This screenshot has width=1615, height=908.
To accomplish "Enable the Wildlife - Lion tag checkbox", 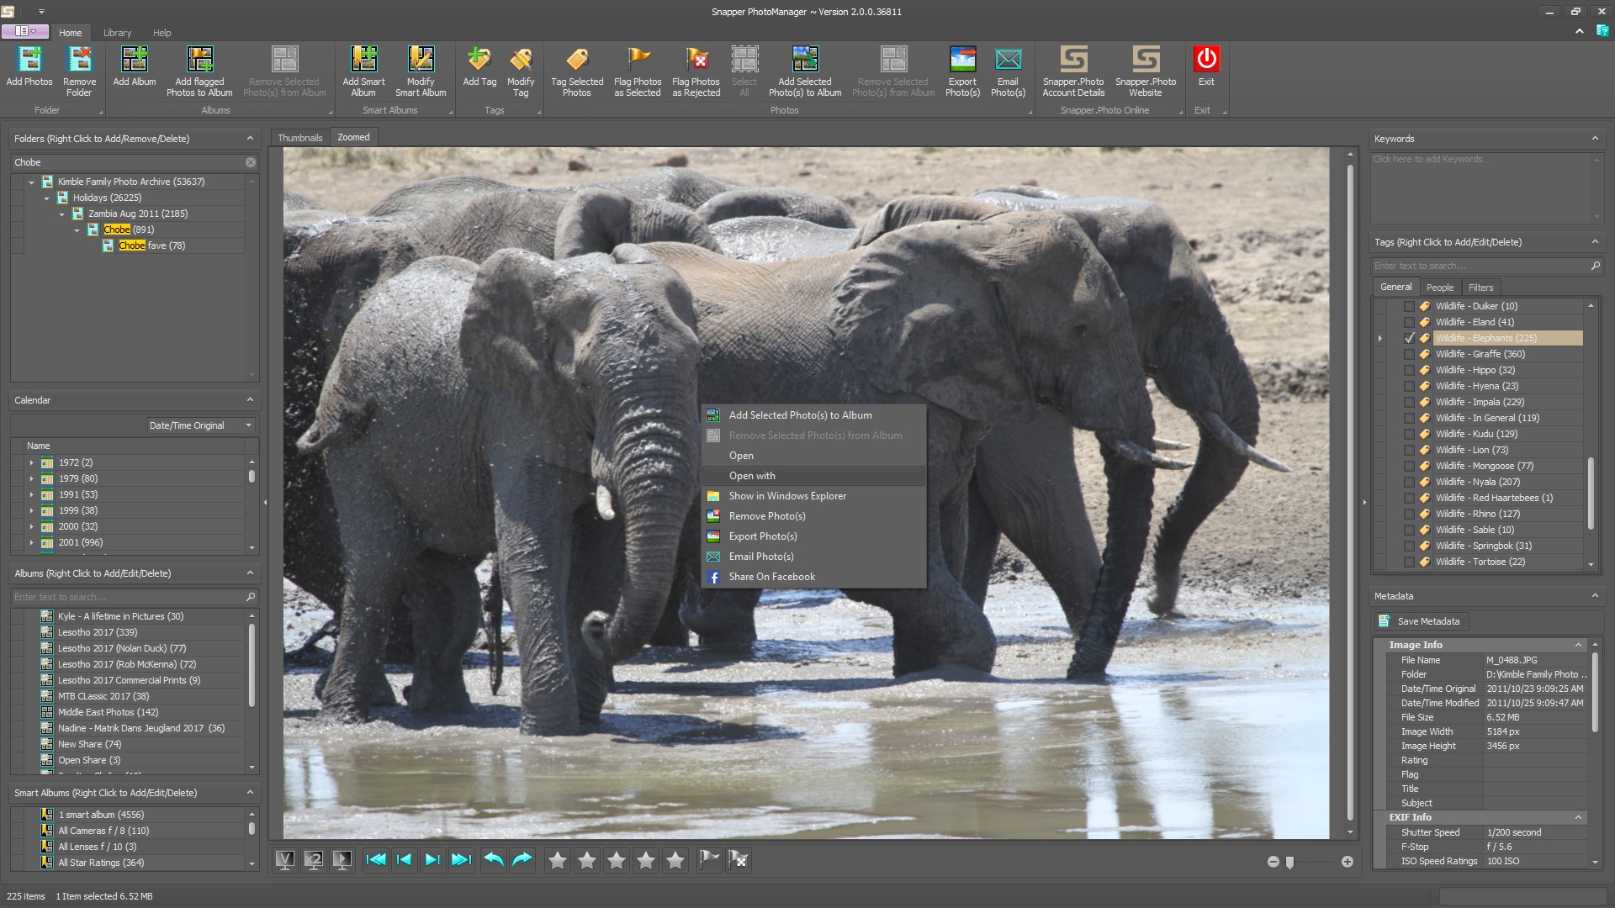I will (1410, 450).
